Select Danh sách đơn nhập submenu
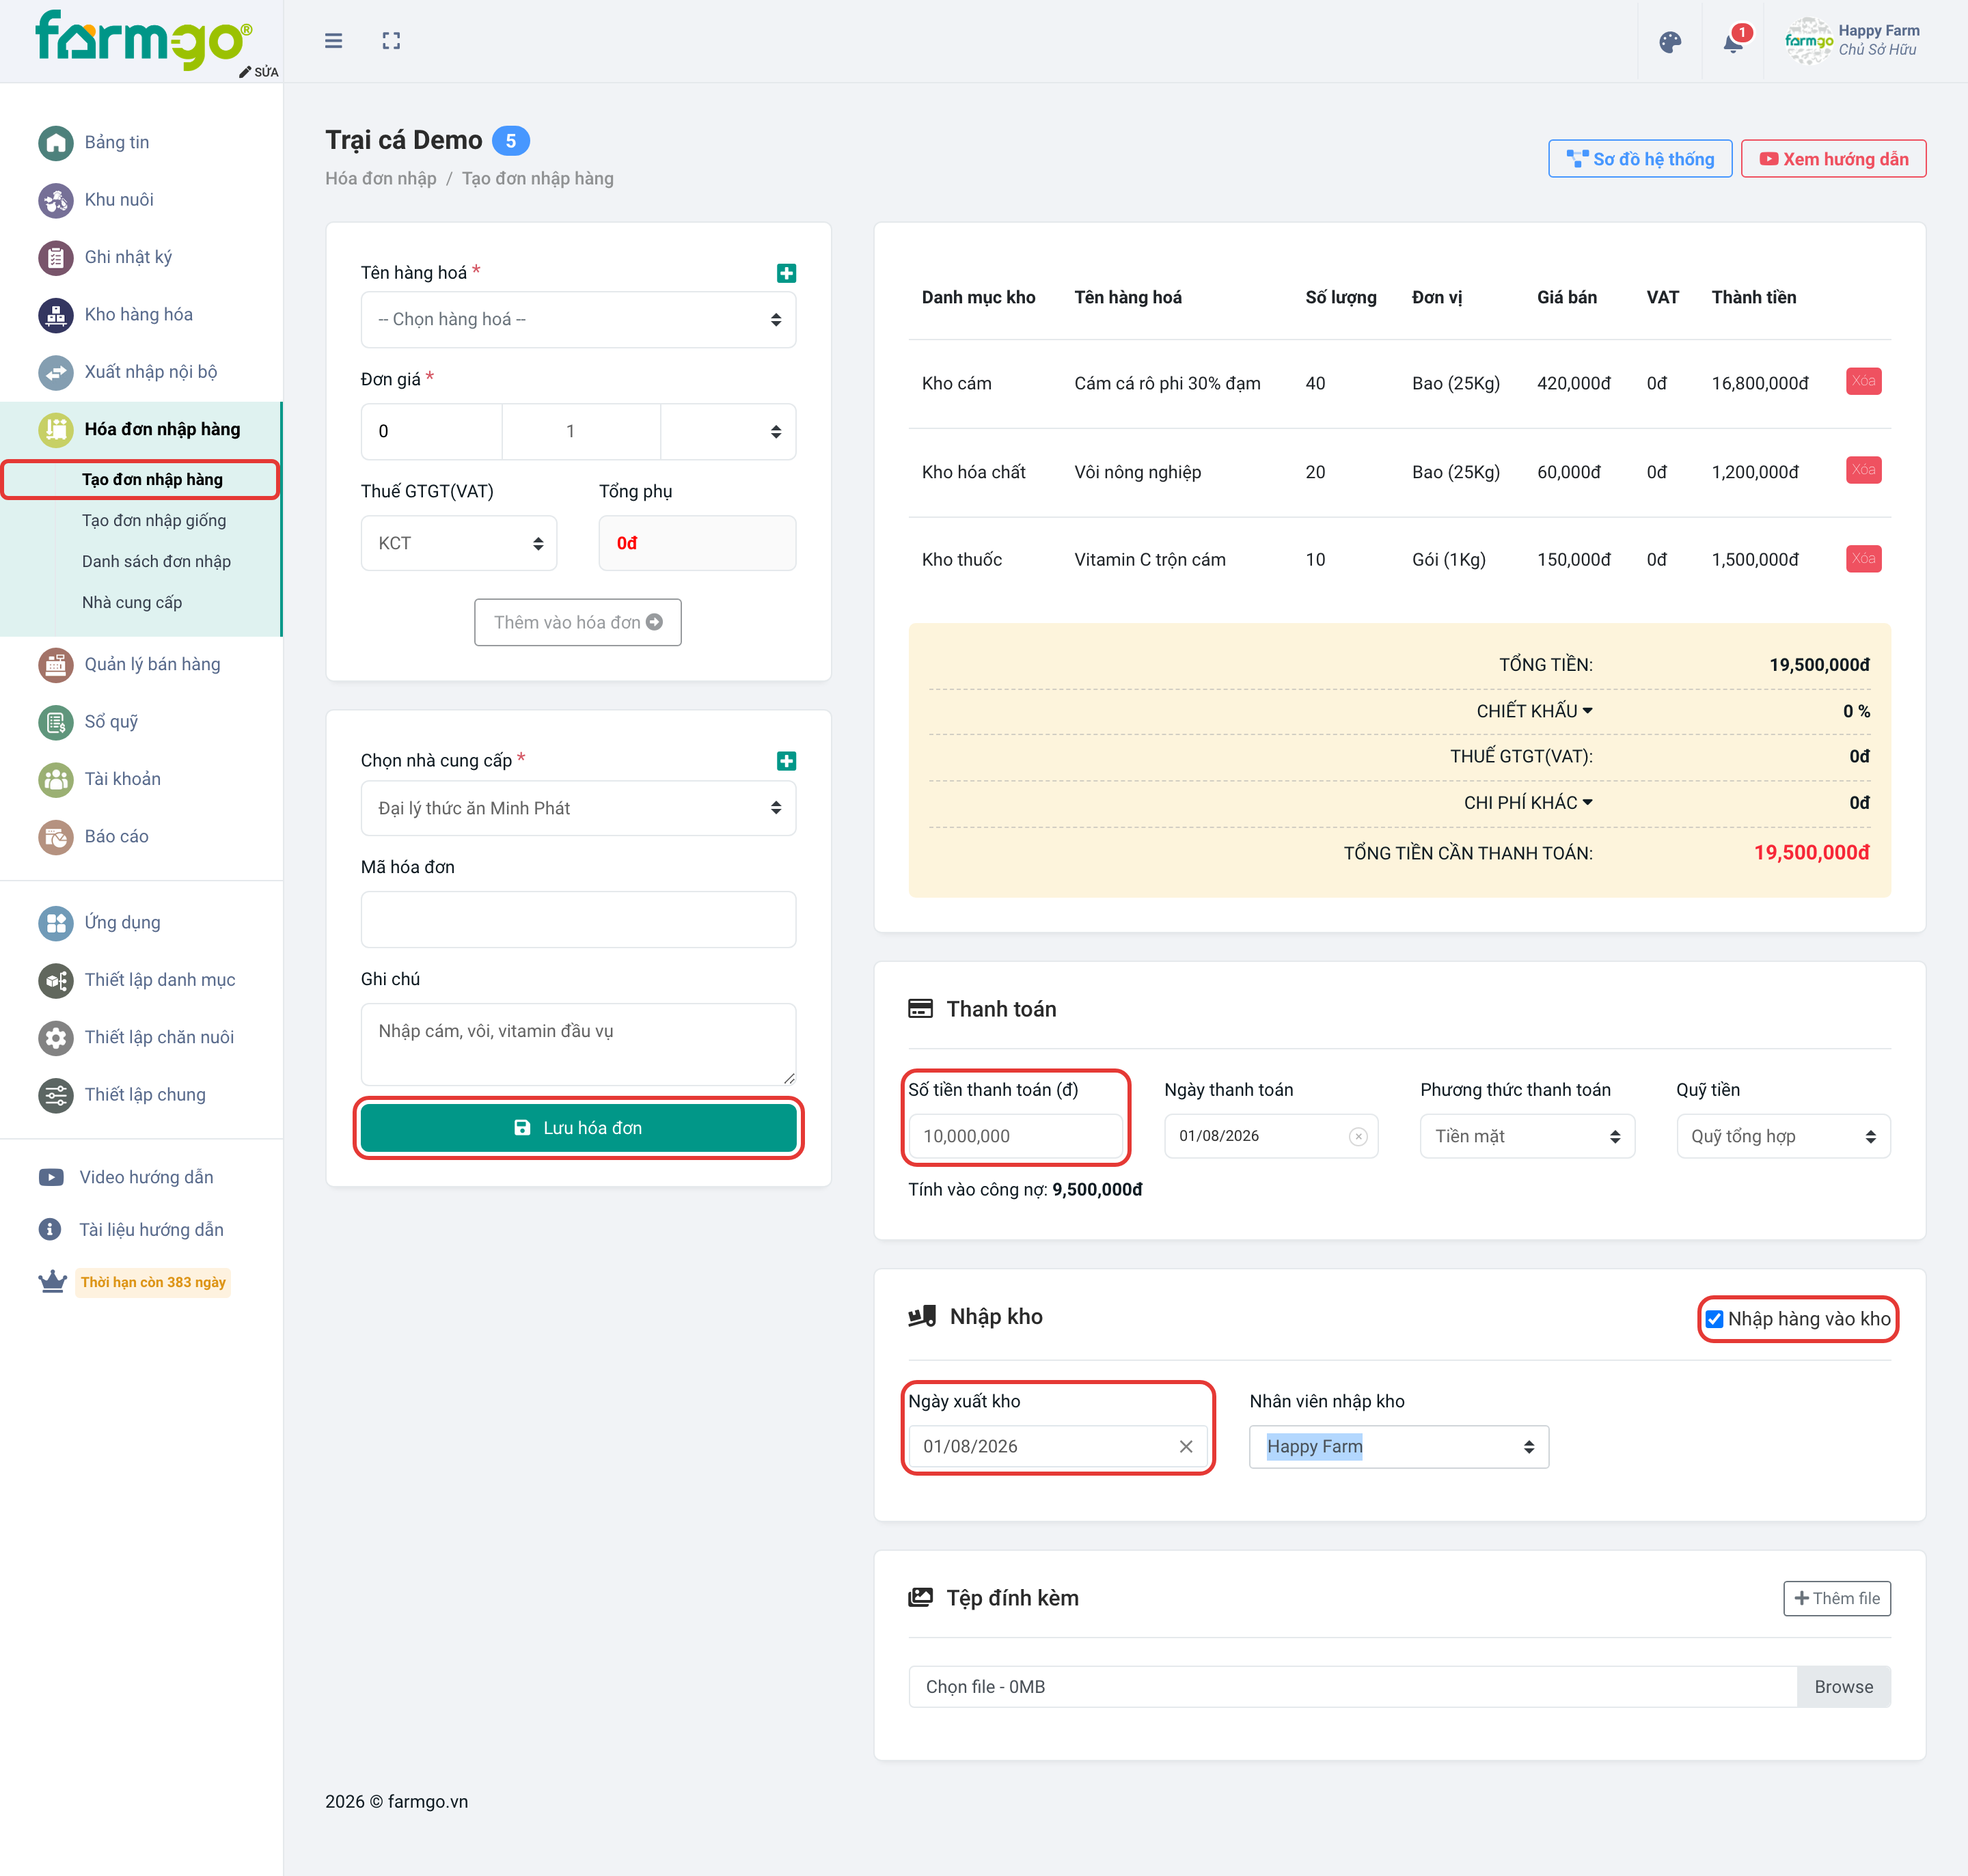Viewport: 1968px width, 1876px height. 156,562
